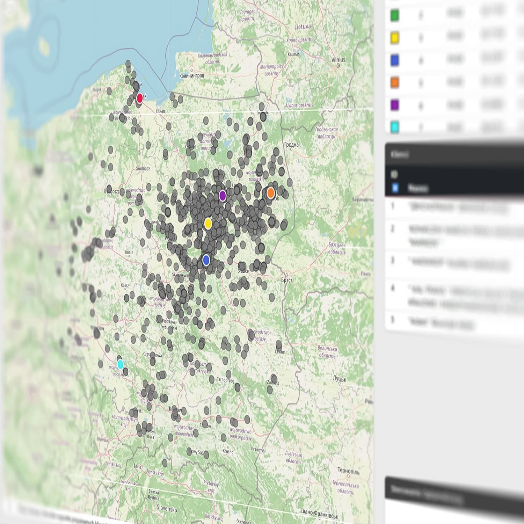Select the cyan marker near Opole
Image resolution: width=524 pixels, height=524 pixels.
click(x=121, y=364)
